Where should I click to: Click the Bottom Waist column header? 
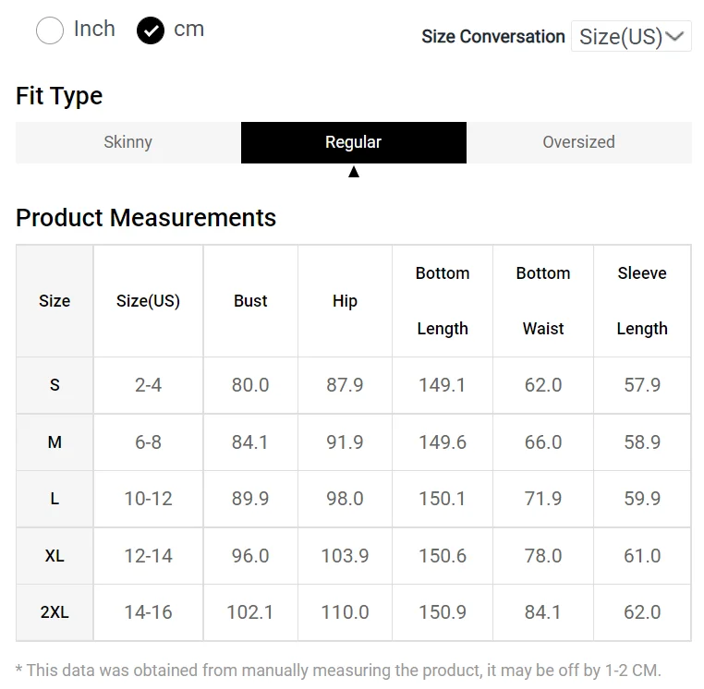[543, 301]
